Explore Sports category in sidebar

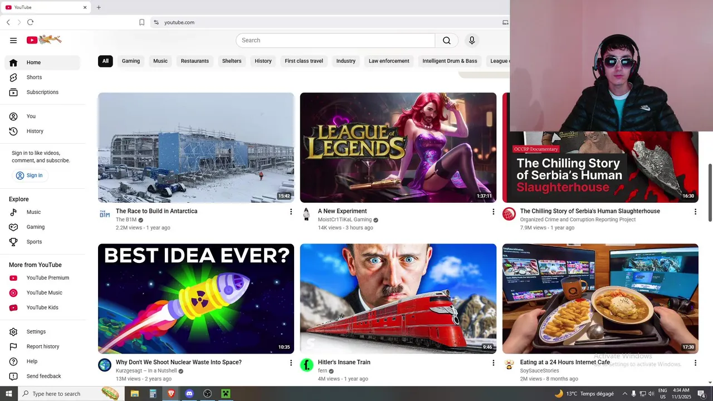42,242
